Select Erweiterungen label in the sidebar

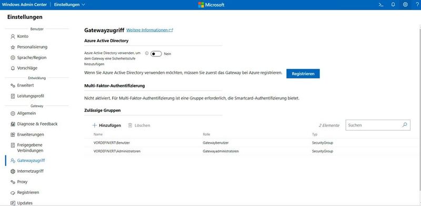[x=31, y=134]
